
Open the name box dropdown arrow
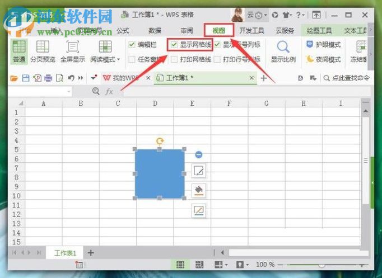pos(69,92)
